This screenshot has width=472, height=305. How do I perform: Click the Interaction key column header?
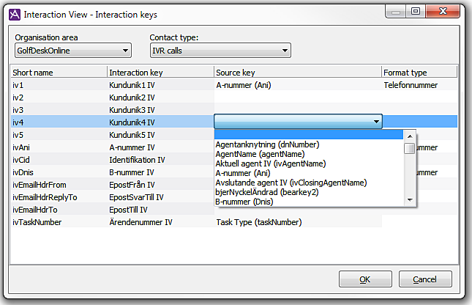pos(160,73)
